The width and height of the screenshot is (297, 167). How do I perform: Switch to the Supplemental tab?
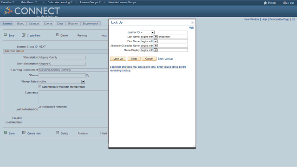[90, 24]
